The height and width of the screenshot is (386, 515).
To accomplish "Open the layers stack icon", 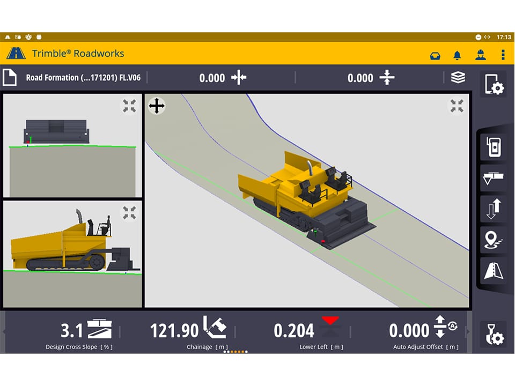I will point(458,77).
